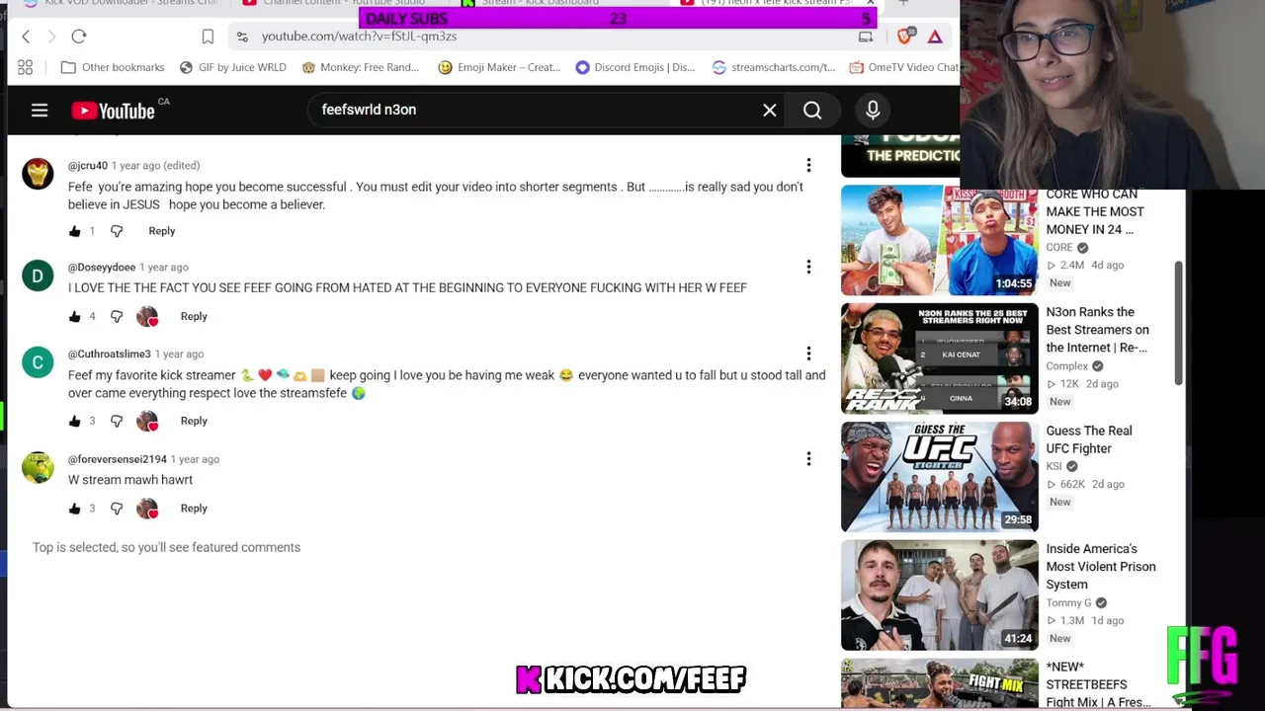Reply to @Cuthroatslime3 comment
This screenshot has width=1265, height=711.
click(x=194, y=421)
